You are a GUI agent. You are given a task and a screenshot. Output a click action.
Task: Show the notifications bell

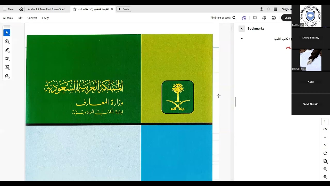click(268, 9)
